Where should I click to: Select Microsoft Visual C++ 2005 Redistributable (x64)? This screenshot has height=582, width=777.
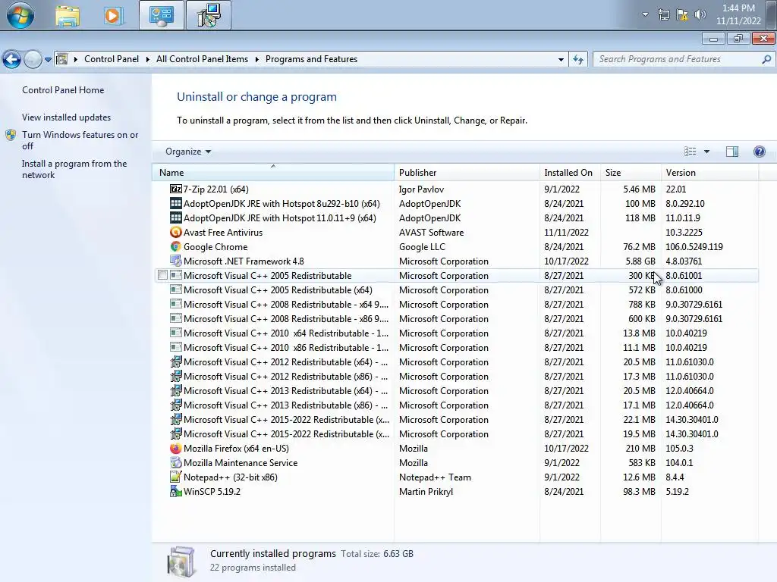click(x=455, y=289)
